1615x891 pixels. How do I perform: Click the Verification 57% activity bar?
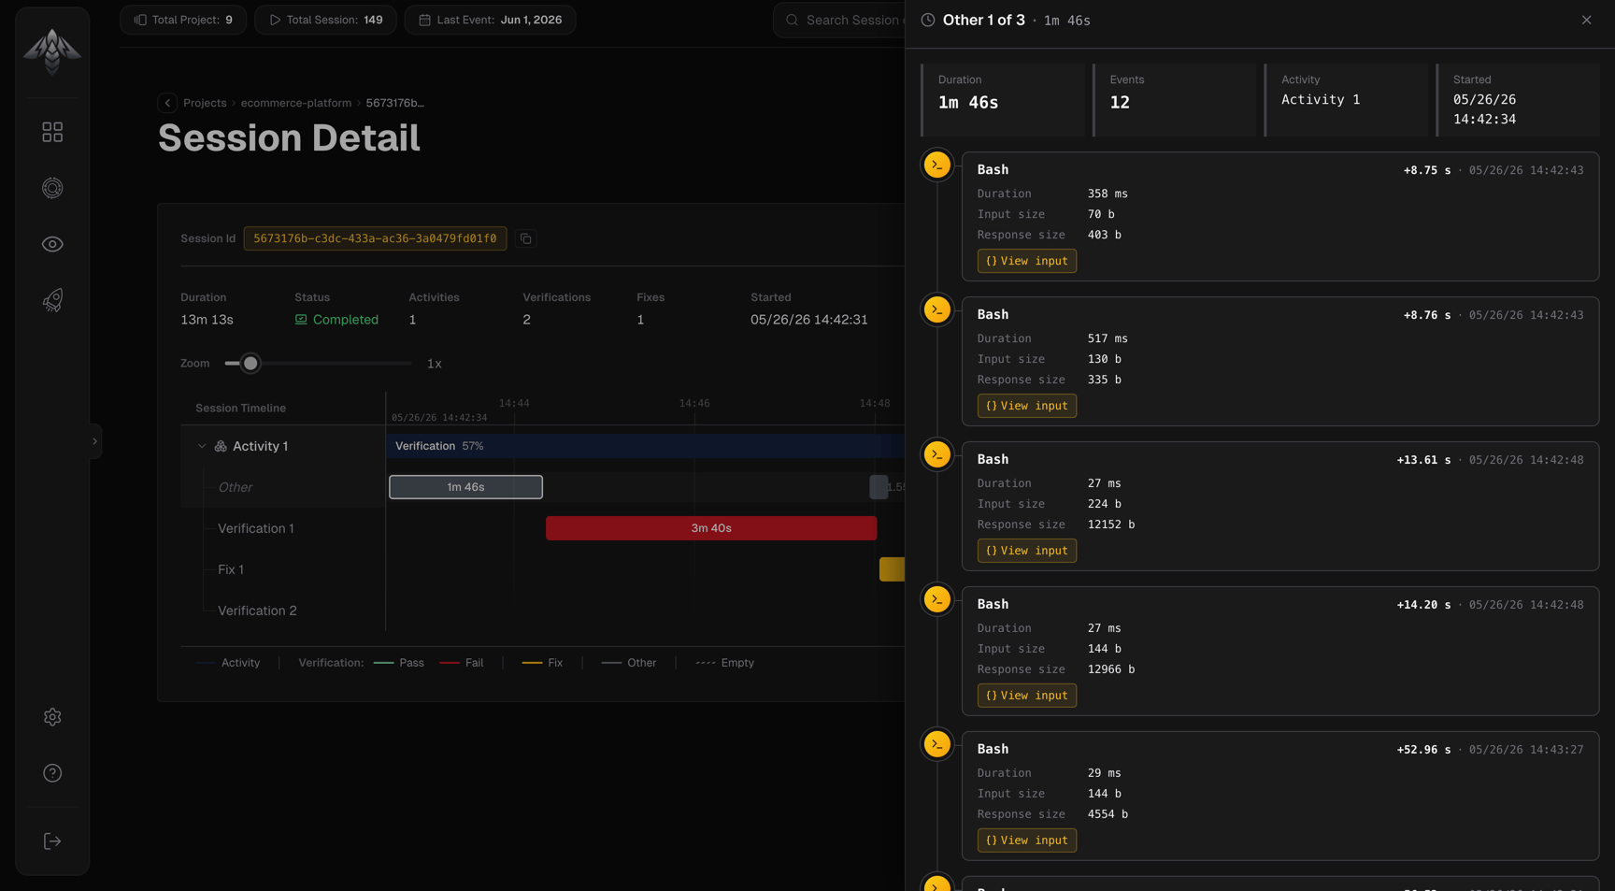click(645, 446)
